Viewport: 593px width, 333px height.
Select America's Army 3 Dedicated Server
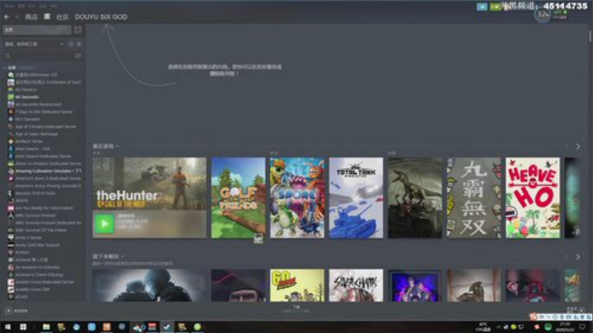pyautogui.click(x=48, y=178)
